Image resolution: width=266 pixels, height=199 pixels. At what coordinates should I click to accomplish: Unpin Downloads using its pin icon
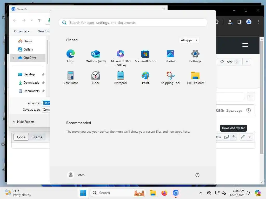point(43,83)
